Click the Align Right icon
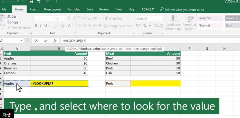This screenshot has height=118, width=240. (89, 26)
